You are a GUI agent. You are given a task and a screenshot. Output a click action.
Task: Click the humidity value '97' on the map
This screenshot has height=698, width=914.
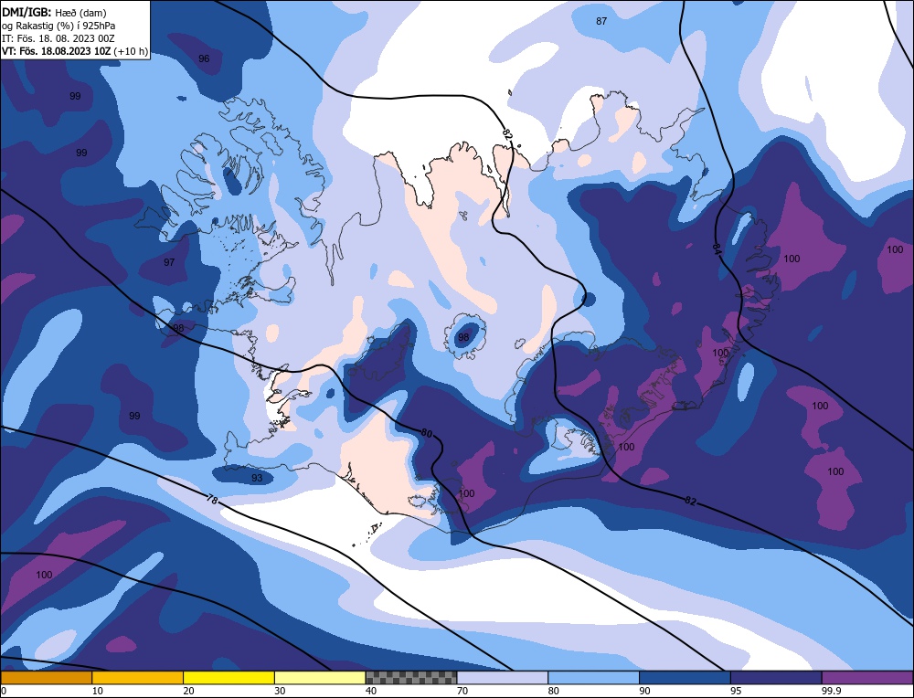(x=169, y=262)
